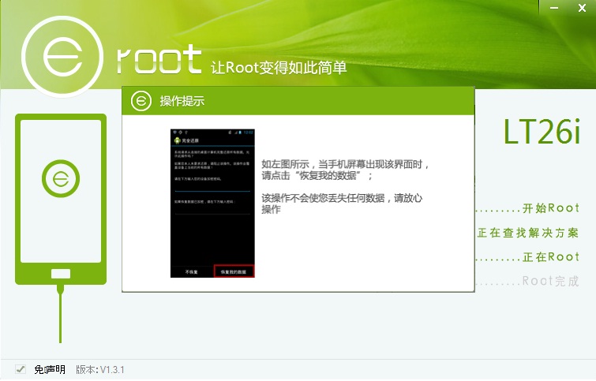Click the eRoot logo inside phone graphic
The image size is (596, 381).
61,178
